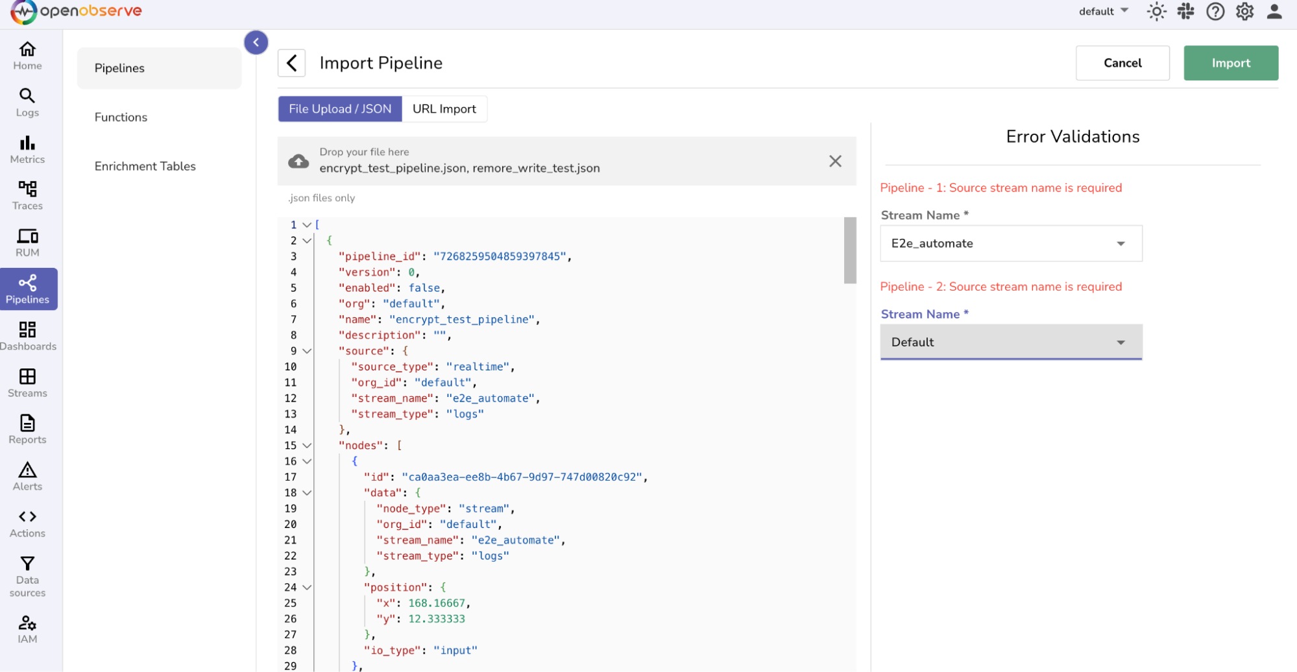This screenshot has width=1297, height=672.
Task: Click the help question mark icon
Action: pyautogui.click(x=1215, y=12)
